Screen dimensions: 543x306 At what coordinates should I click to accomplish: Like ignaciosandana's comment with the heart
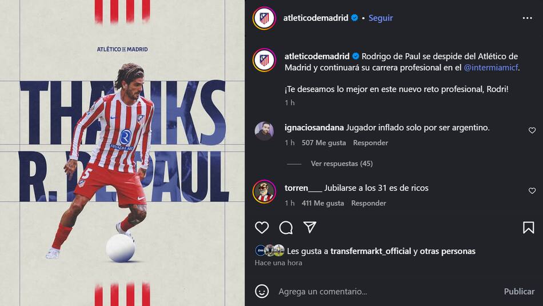coord(532,130)
